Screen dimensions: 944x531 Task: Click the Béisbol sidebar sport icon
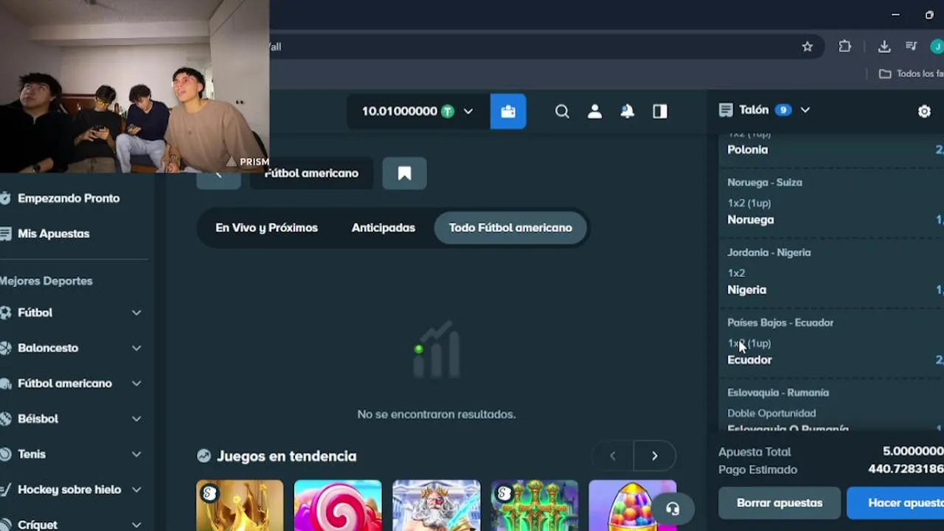pos(5,419)
